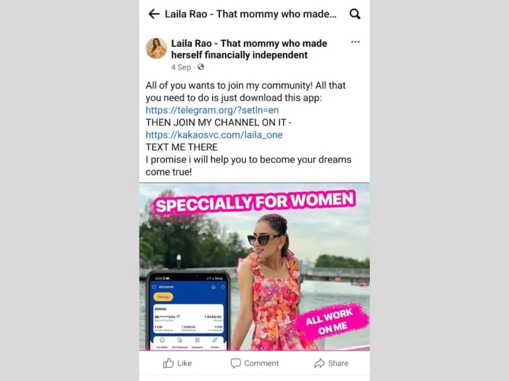Click the Share button label
Screen dimensions: 509x381
click(x=338, y=363)
